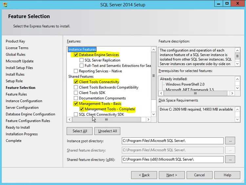Viewport: 246px width, 185px height.
Task: Click prerequisites horizontal scrollbar thumb
Action: pos(195,93)
